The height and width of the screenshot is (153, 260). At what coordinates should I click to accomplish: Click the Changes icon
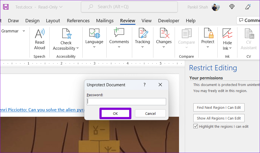[164, 34]
